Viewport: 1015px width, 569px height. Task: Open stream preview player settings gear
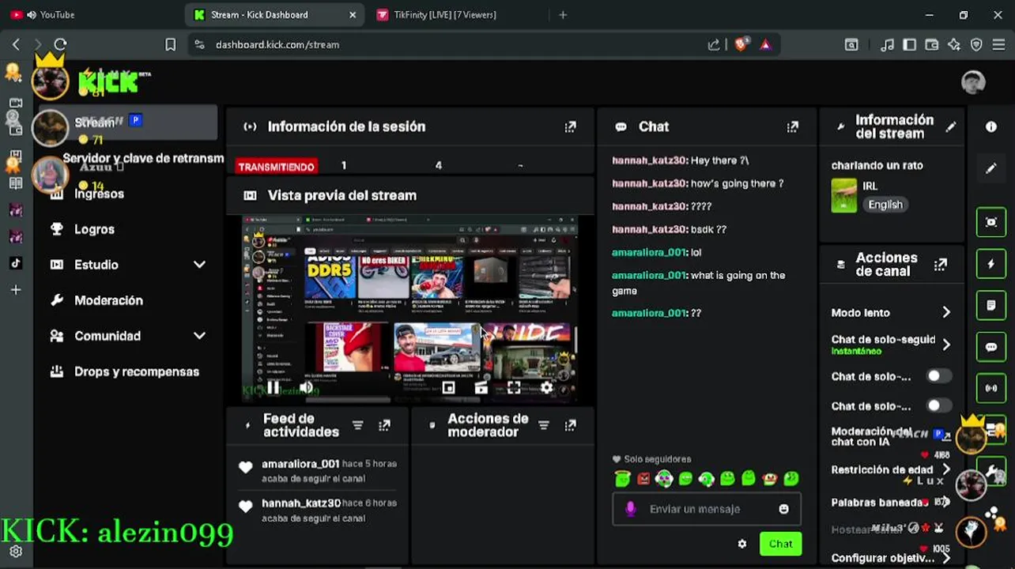(546, 387)
